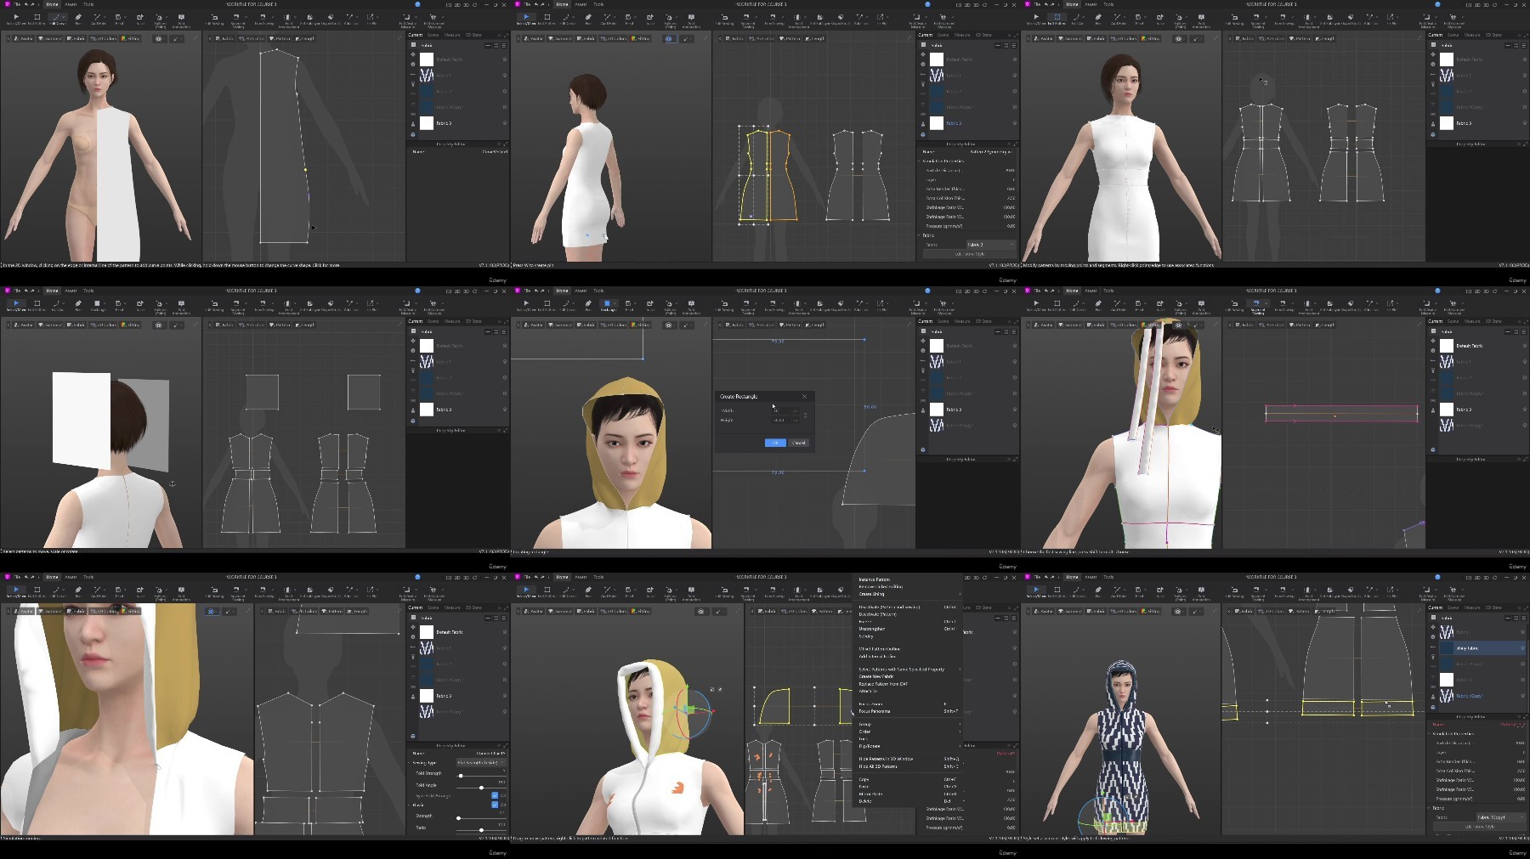1530x859 pixels.
Task: Select Edit Pattern tool in front-view white dress window
Action: (x=1057, y=19)
